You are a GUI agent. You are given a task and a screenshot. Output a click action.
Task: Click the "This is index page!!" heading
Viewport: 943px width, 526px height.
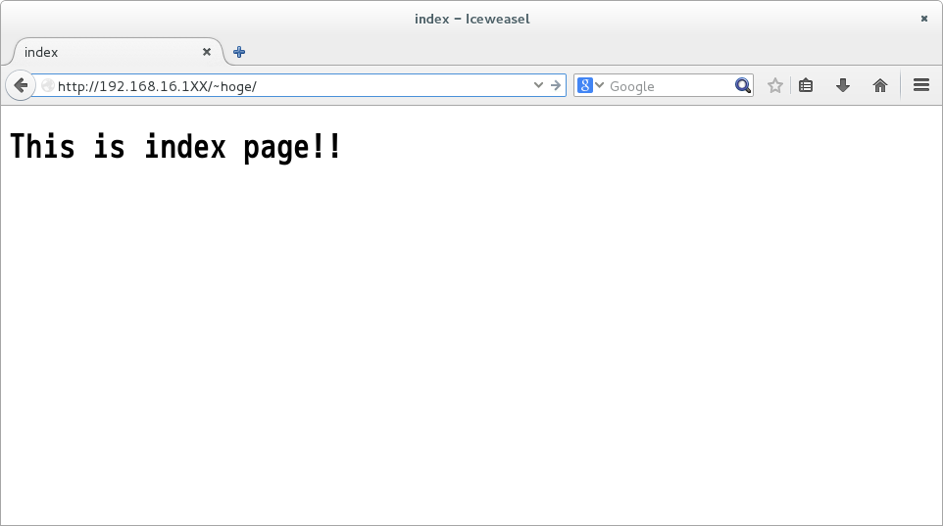point(176,147)
